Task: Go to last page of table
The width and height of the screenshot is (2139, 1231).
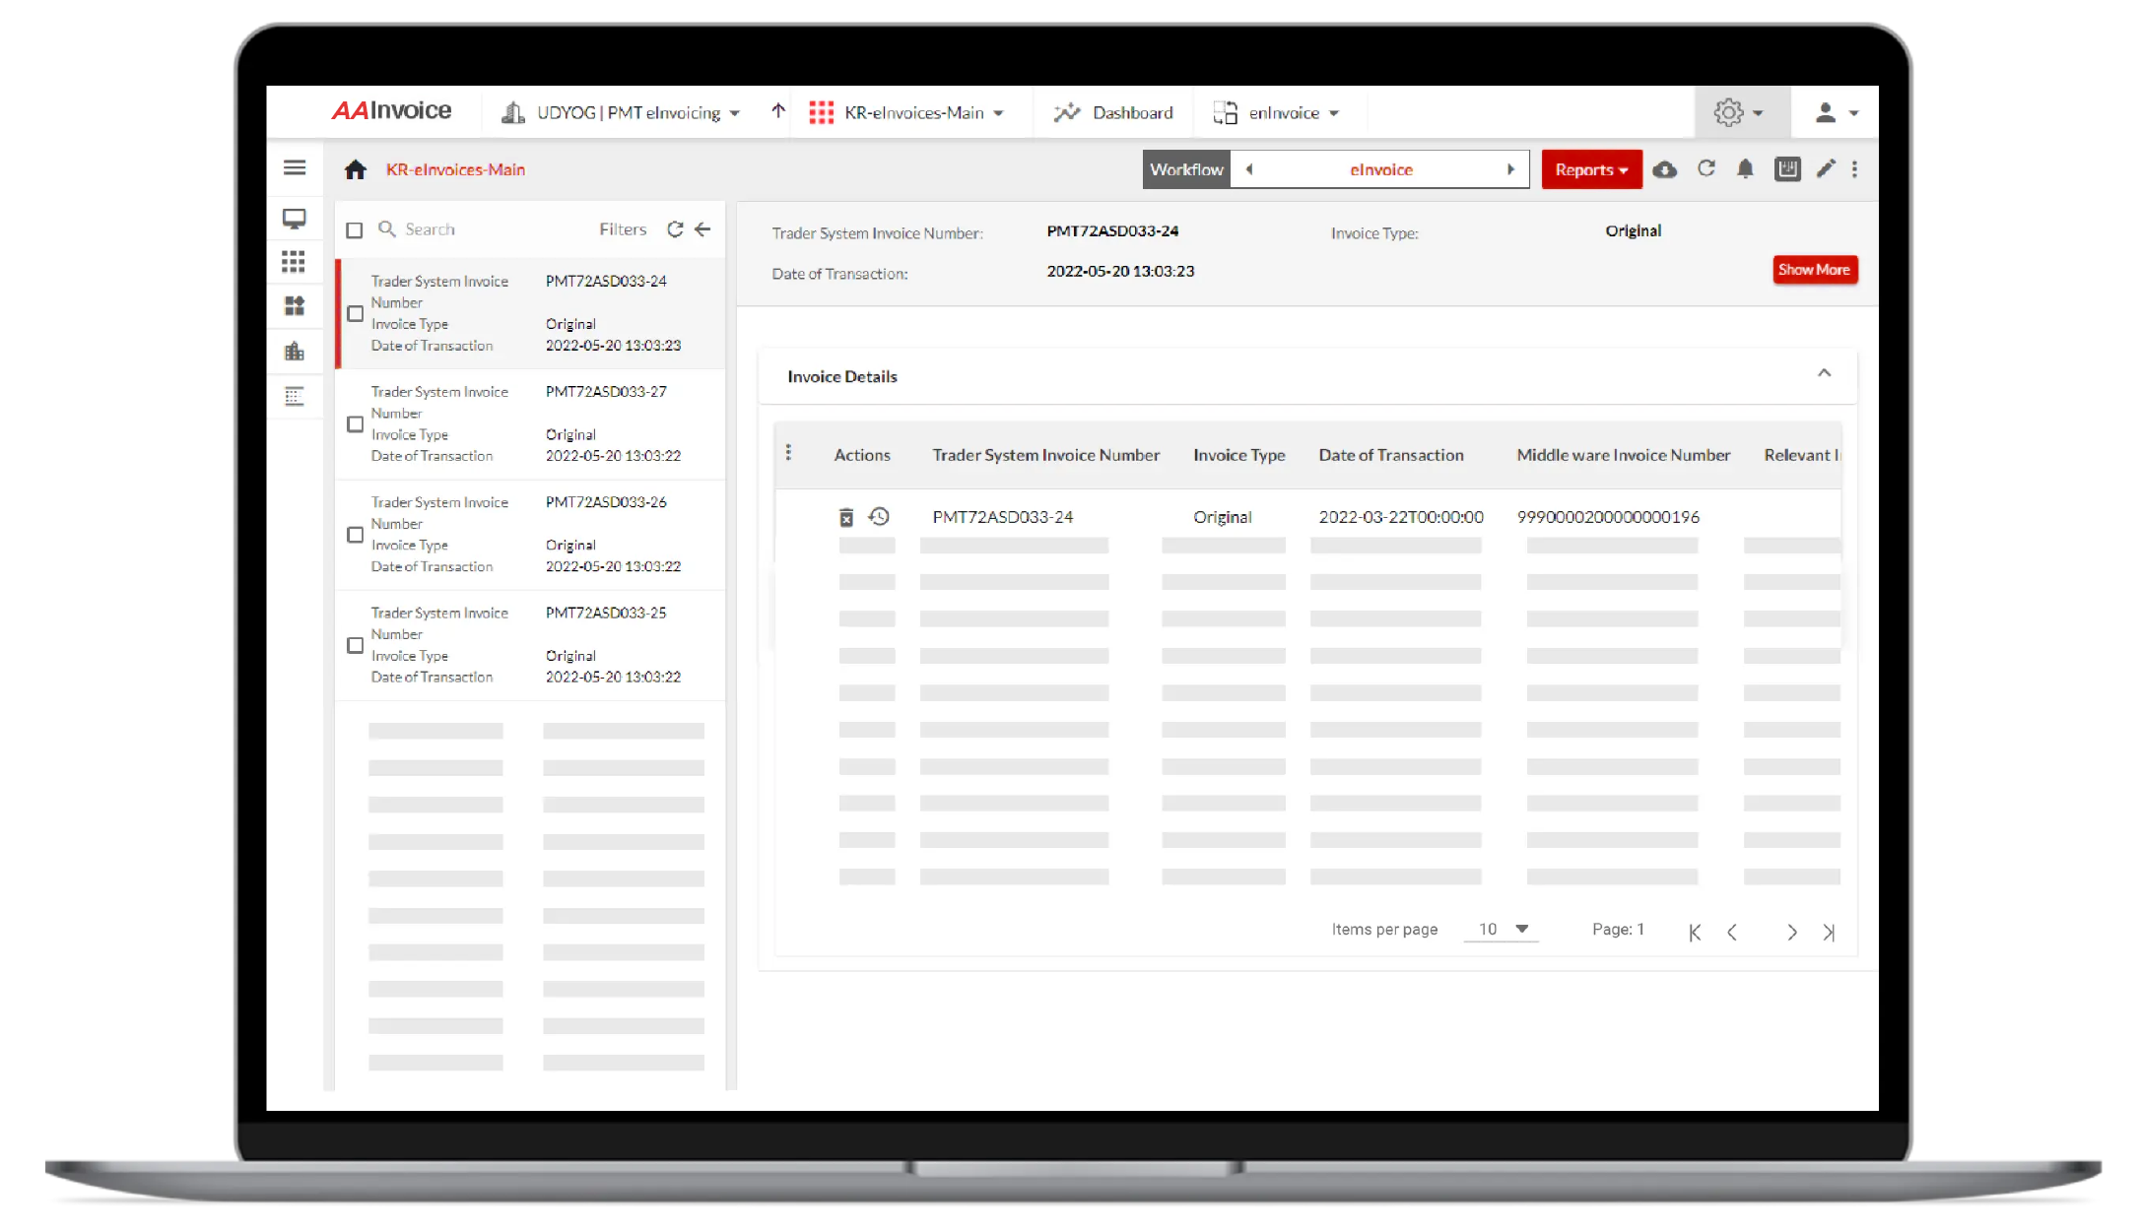Action: tap(1829, 932)
